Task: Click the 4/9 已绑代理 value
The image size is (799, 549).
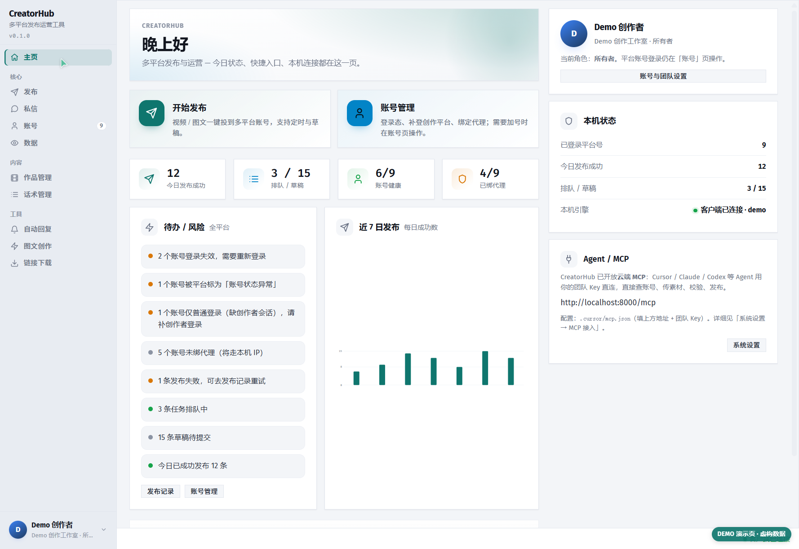Action: click(x=489, y=173)
